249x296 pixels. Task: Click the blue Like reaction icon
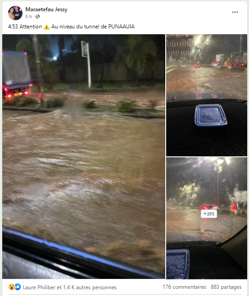18,287
